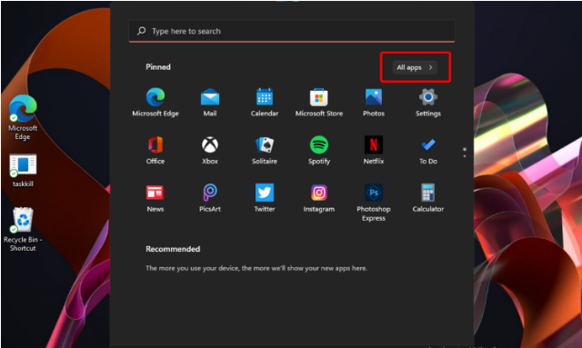Click the Type here to search box

point(292,31)
